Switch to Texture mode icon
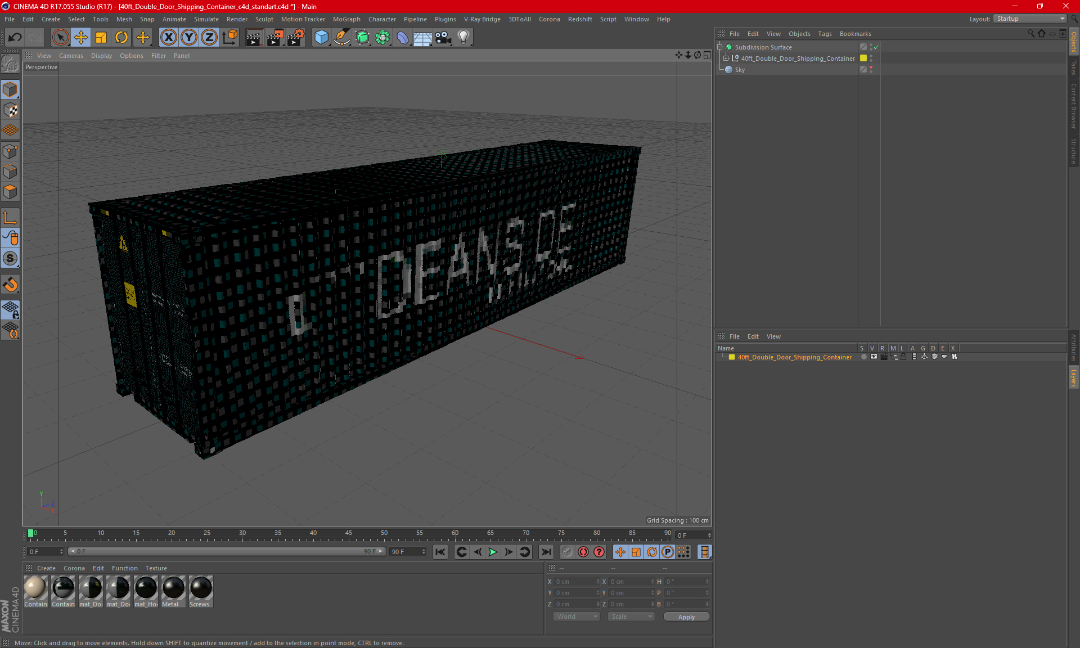The height and width of the screenshot is (648, 1080). coord(10,110)
